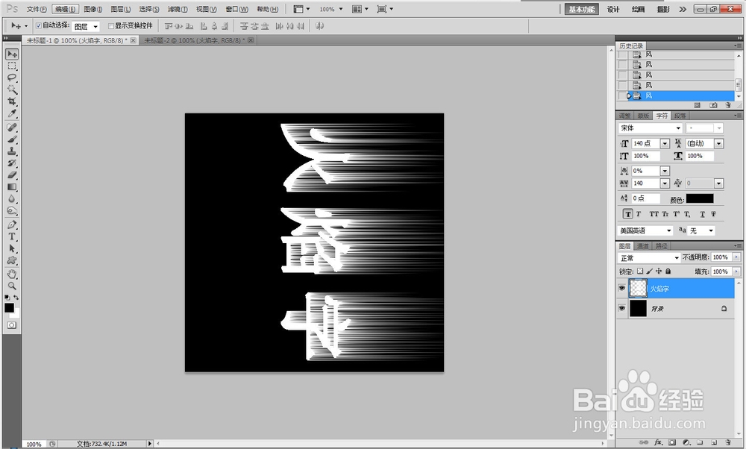Swap foreground and background colors
Viewport: 746px width, 449px height.
[x=16, y=298]
